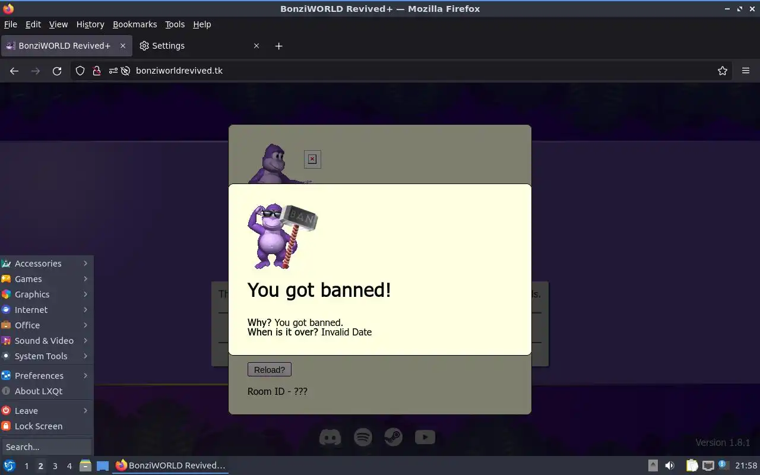760x475 pixels.
Task: Expand the Preferences submenu
Action: 47,376
